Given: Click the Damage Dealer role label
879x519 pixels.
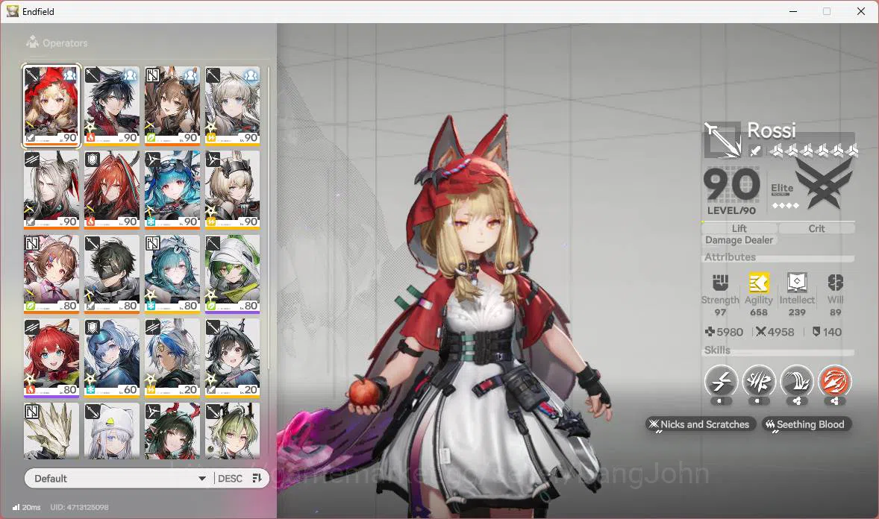Looking at the screenshot, I should pos(739,240).
